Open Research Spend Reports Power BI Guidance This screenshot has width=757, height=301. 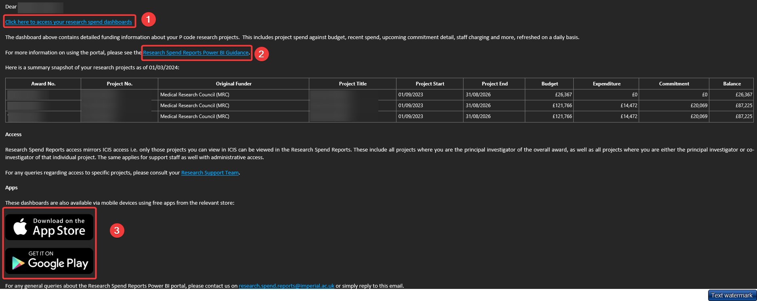pyautogui.click(x=196, y=53)
